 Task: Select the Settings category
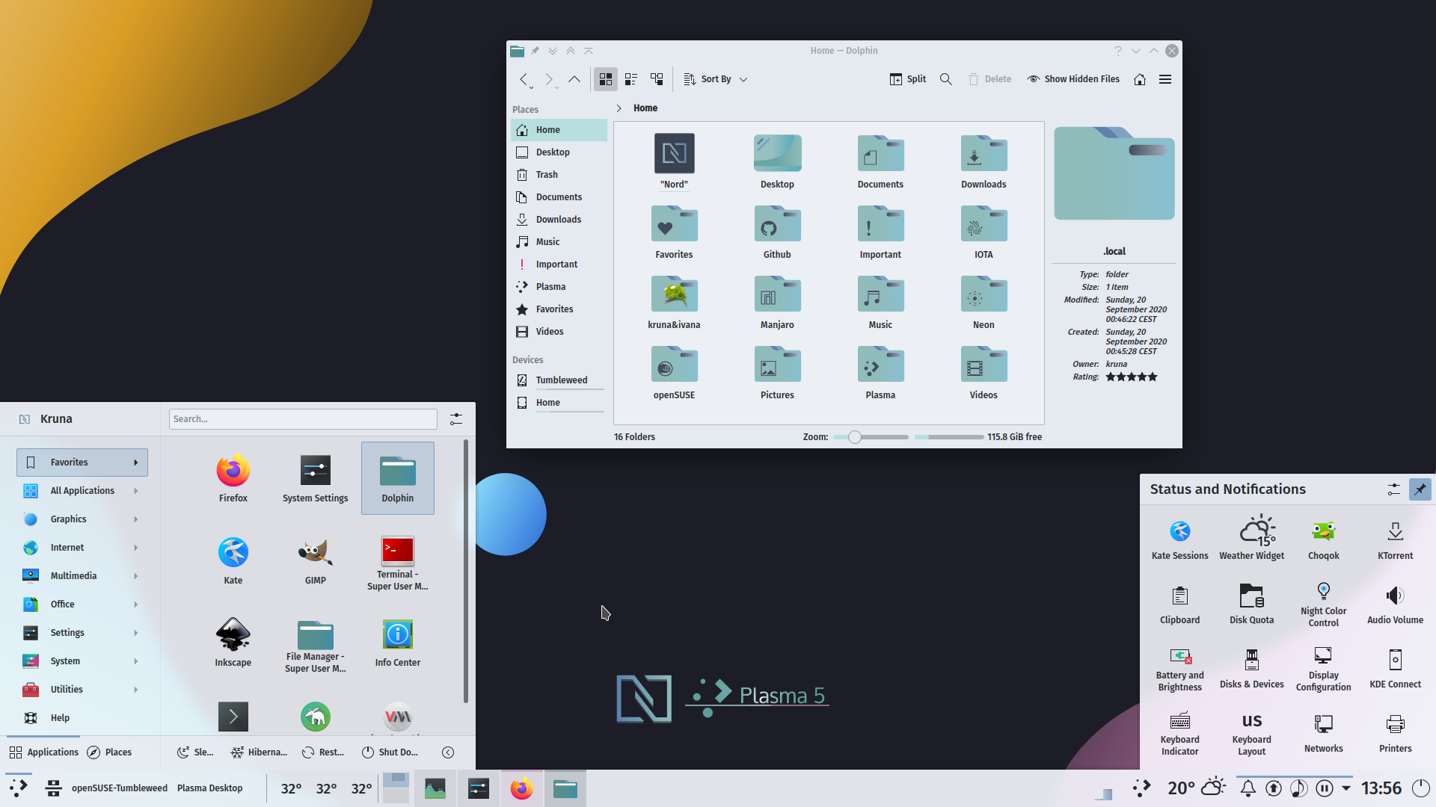pyautogui.click(x=82, y=633)
